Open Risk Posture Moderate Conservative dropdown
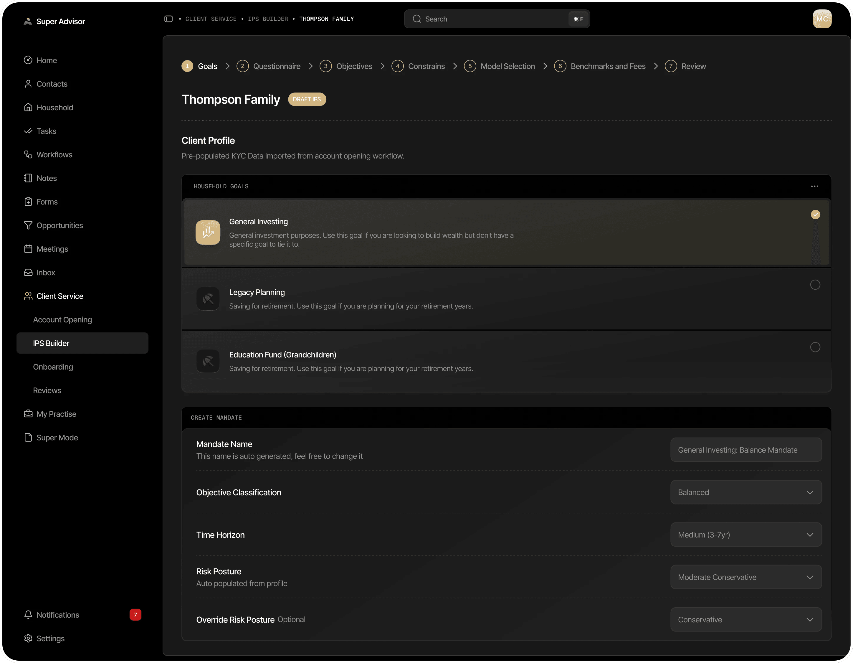The image size is (853, 663). click(x=746, y=578)
